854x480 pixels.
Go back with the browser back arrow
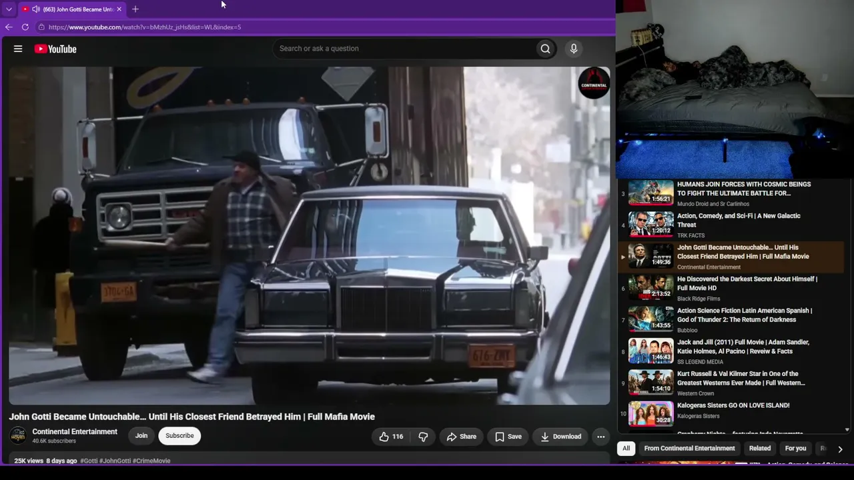click(9, 27)
